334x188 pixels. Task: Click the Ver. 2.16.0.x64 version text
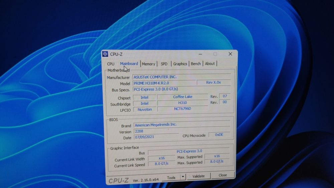tap(146, 180)
